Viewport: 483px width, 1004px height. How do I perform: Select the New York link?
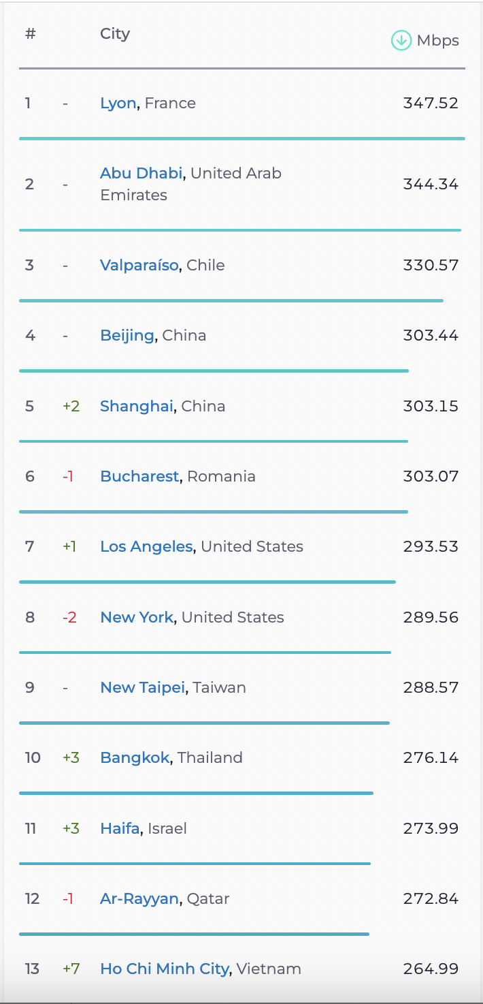click(137, 617)
